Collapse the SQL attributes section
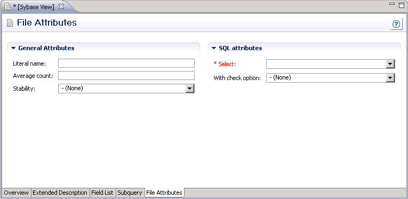 [214, 48]
